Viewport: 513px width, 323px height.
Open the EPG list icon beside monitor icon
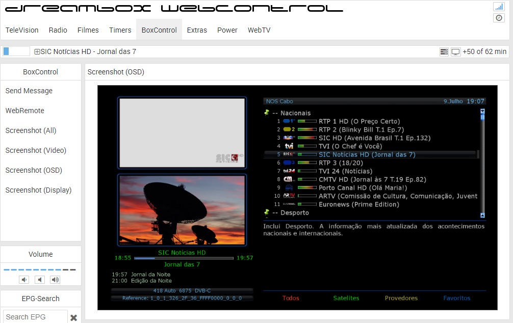[x=444, y=51]
